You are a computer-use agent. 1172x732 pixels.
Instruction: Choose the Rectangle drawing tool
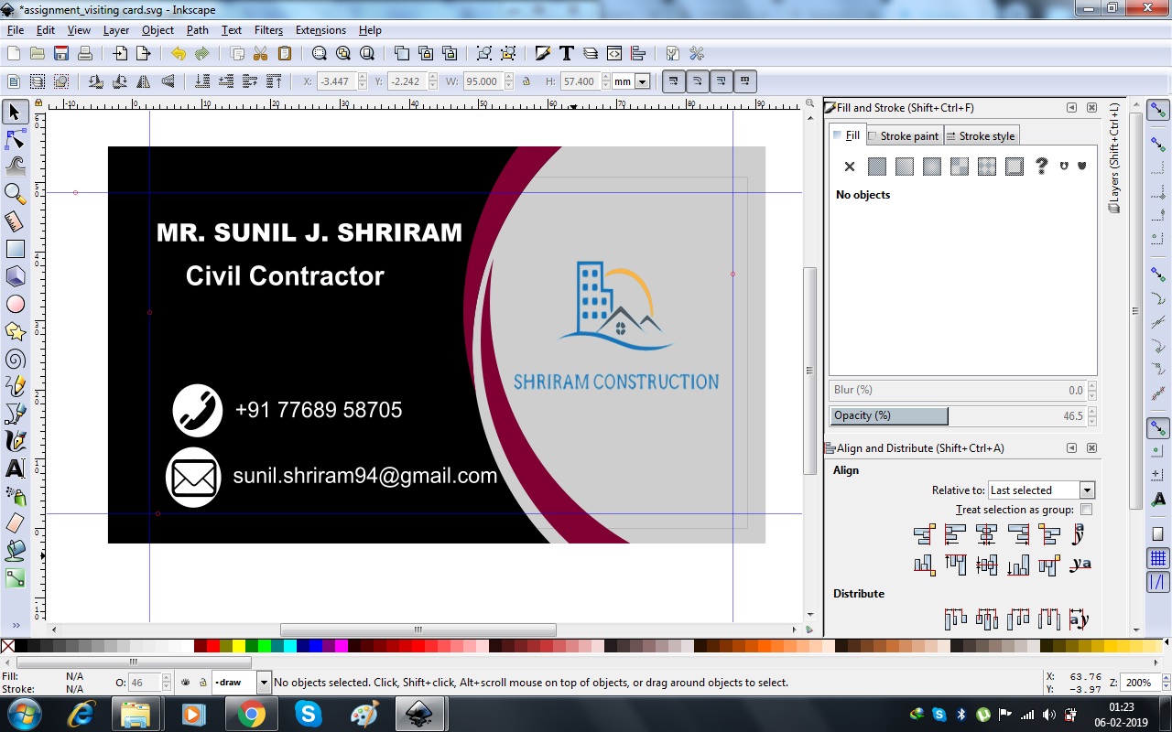[15, 249]
